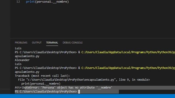Click the AttributeError message line in terminal
This screenshot has width=175, height=98.
coord(63,88)
